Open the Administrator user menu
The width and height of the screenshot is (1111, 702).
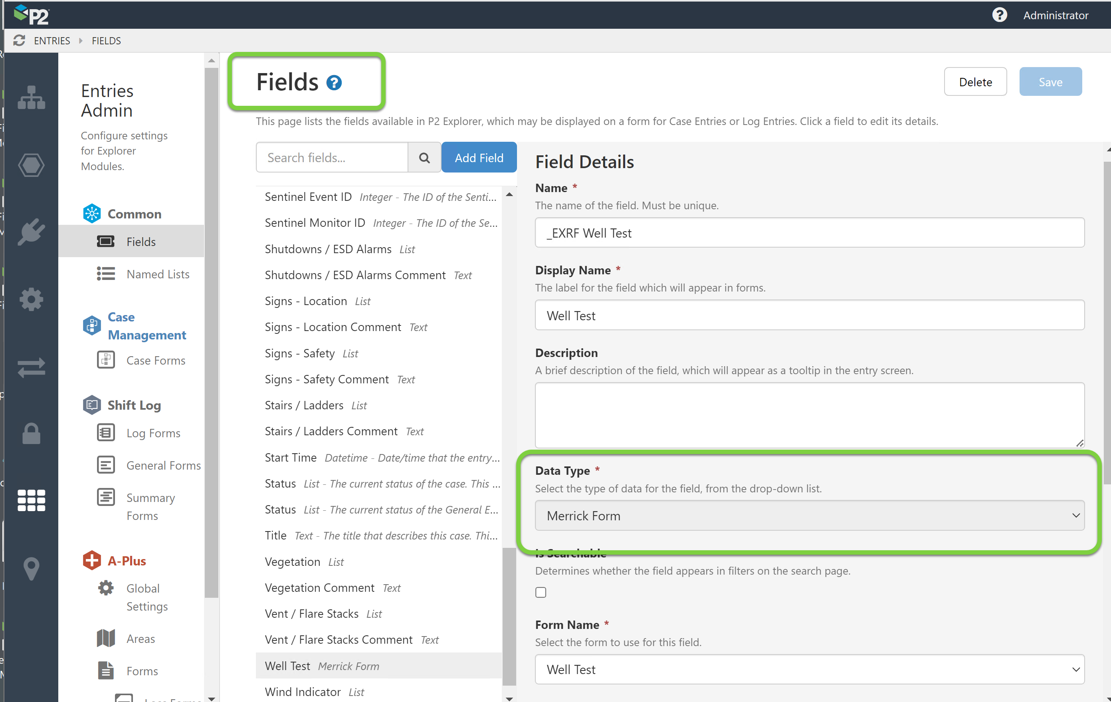pos(1055,15)
